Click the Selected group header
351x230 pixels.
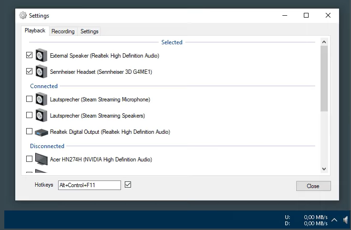pyautogui.click(x=172, y=42)
